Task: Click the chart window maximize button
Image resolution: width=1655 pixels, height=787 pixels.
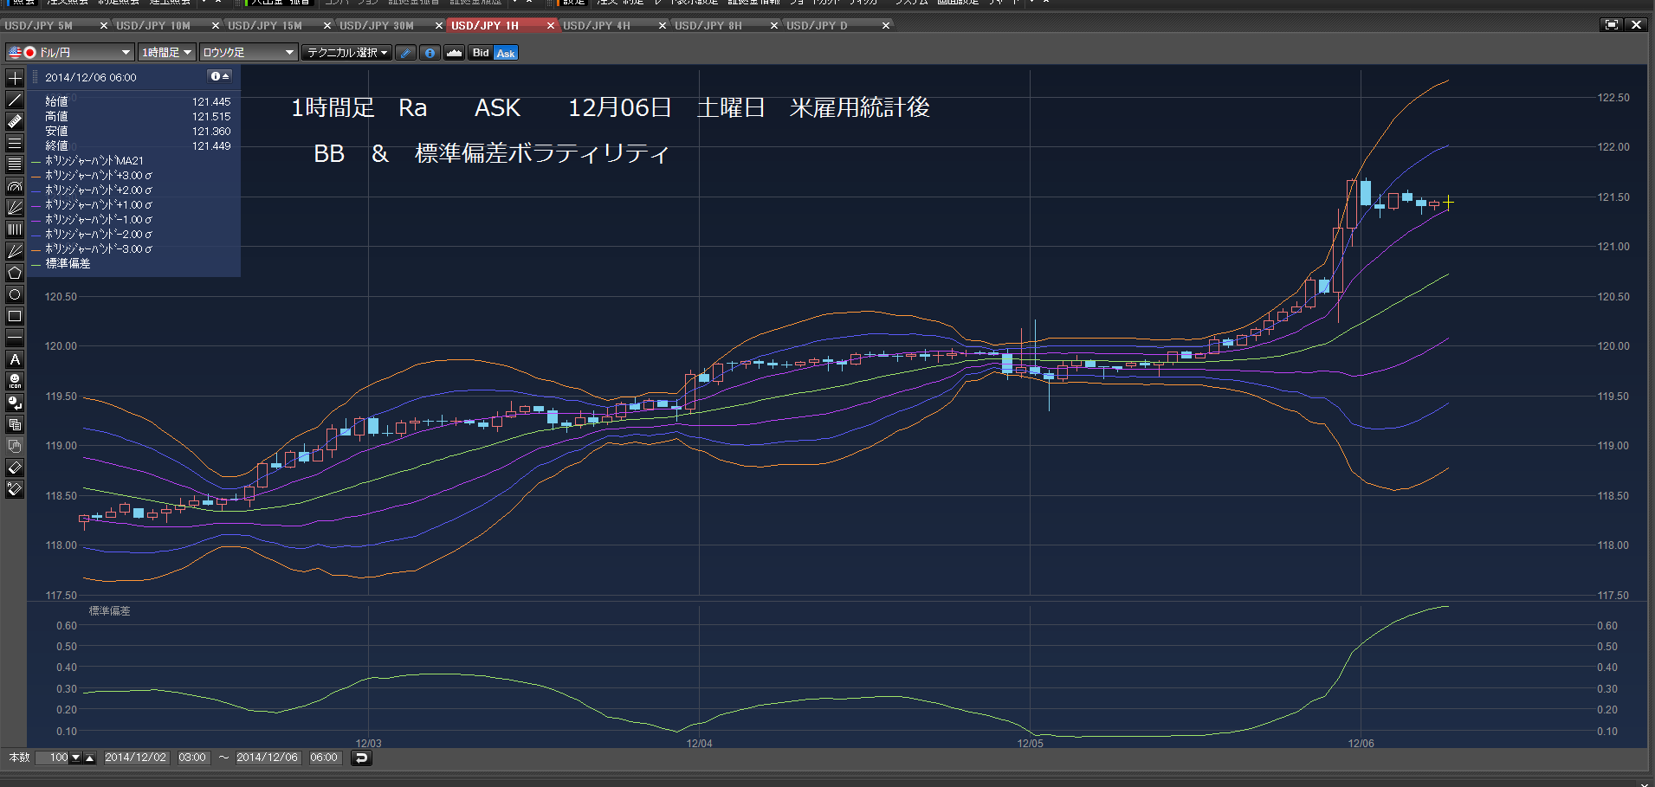Action: pyautogui.click(x=1611, y=25)
